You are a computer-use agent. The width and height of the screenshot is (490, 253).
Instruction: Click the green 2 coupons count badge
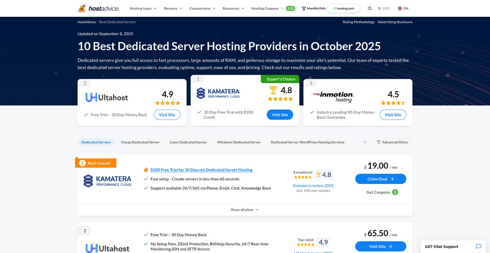[x=395, y=192]
